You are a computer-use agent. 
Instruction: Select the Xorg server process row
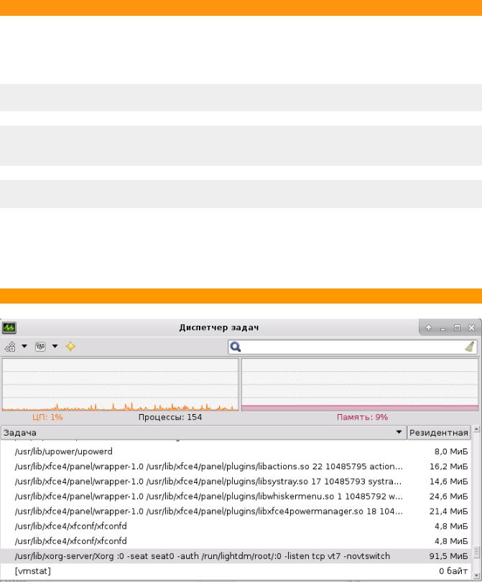pyautogui.click(x=236, y=556)
